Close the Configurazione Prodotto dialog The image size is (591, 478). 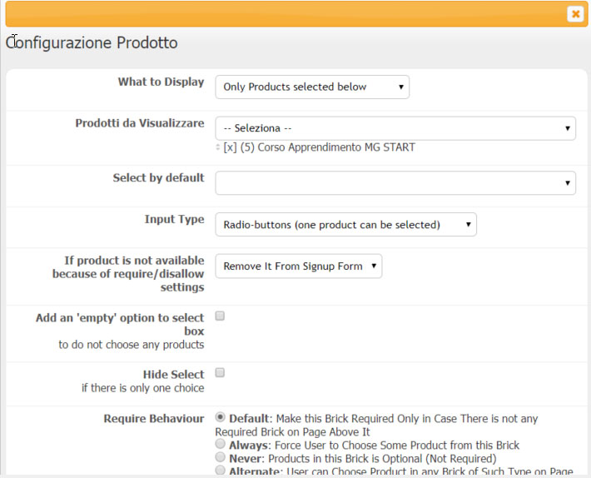click(x=575, y=13)
